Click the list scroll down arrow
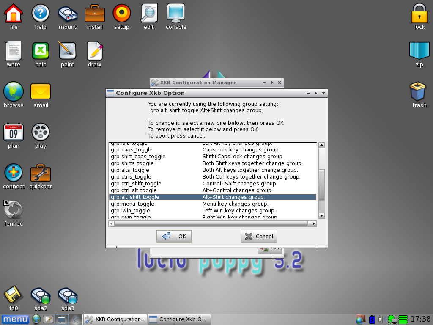Screen dimensions: 433x325 pos(321,215)
